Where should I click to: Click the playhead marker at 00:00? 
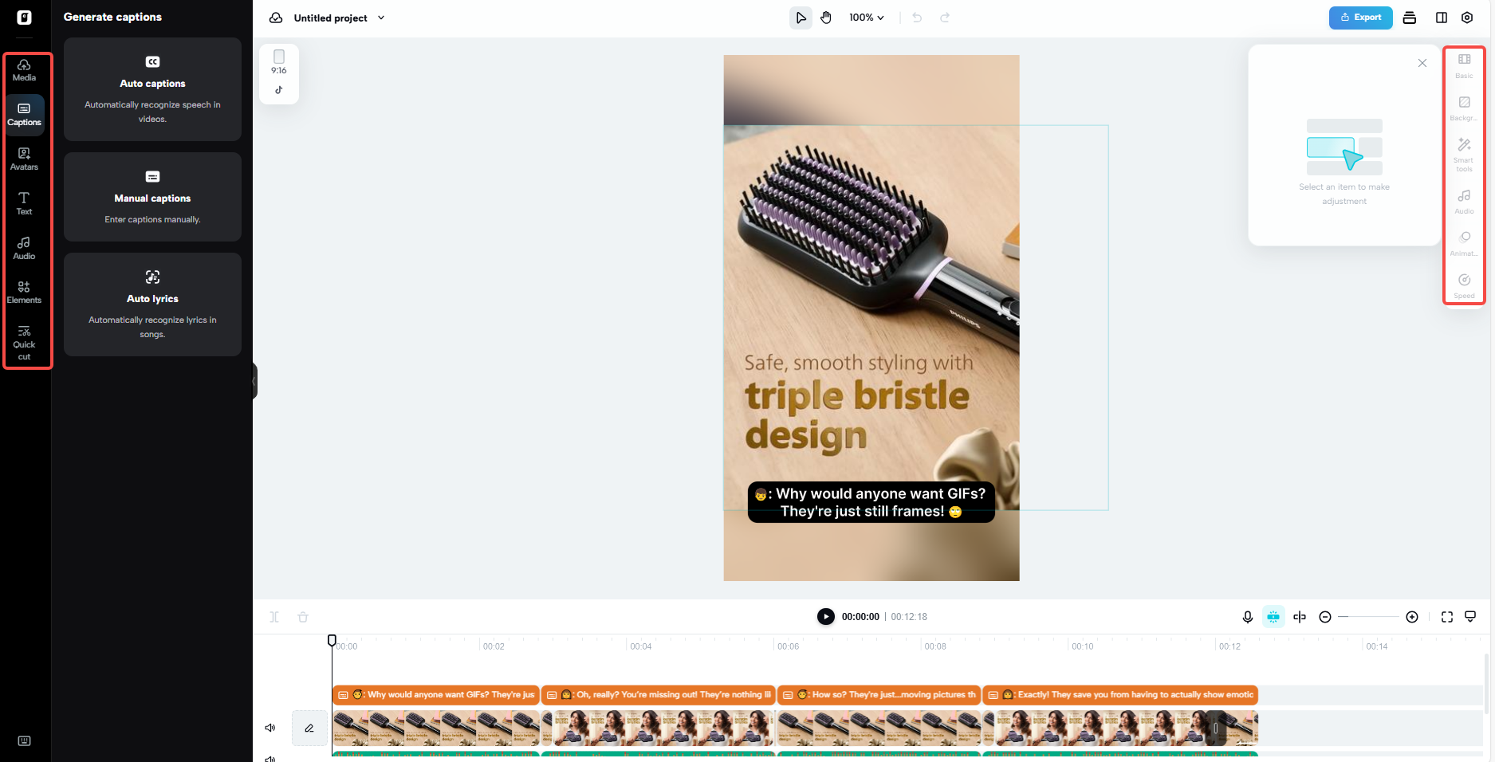pyautogui.click(x=332, y=640)
